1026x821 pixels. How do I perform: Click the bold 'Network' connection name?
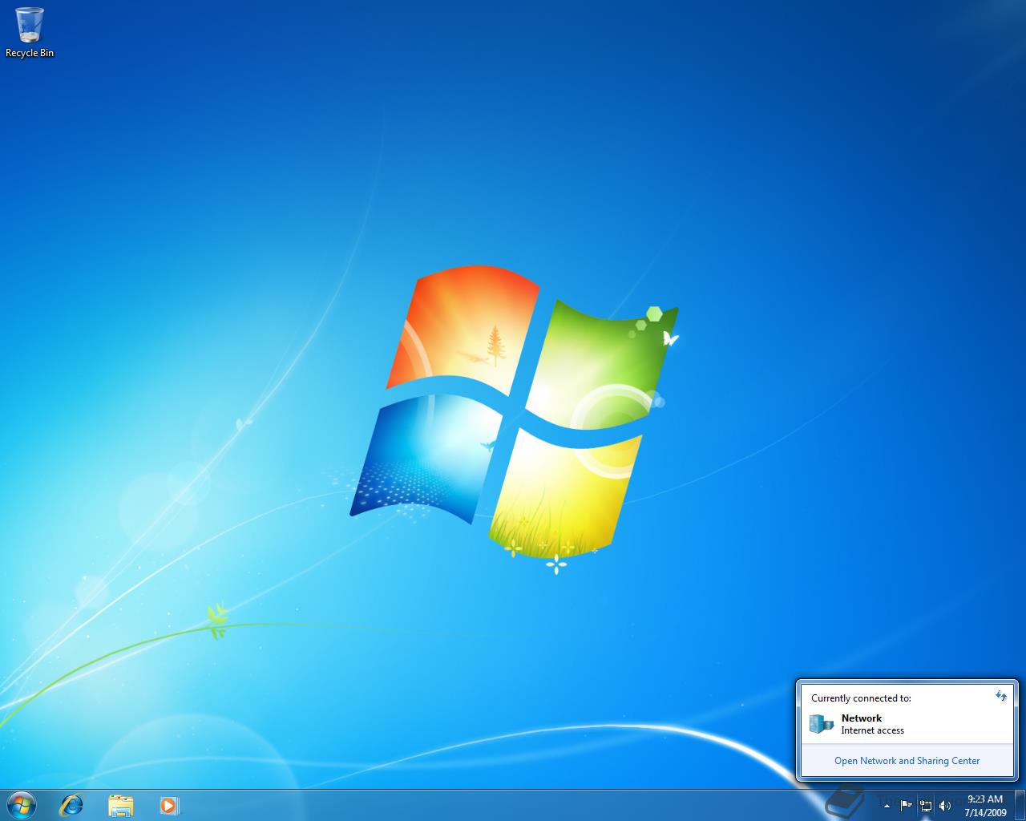click(x=862, y=718)
